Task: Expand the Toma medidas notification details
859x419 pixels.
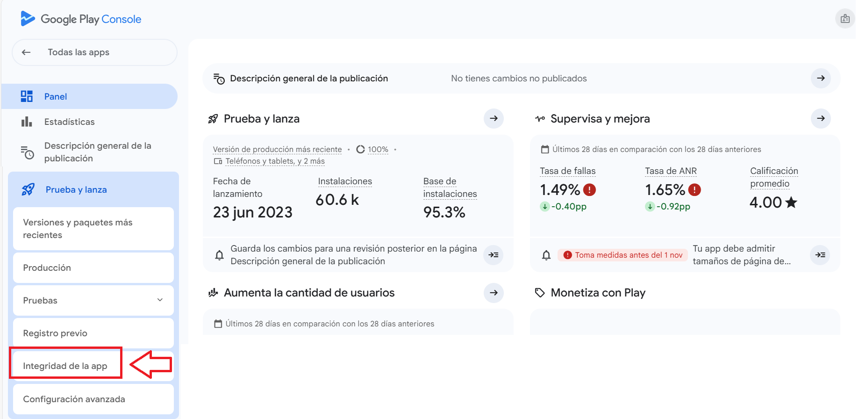Action: point(820,255)
